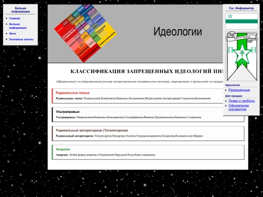The height and width of the screenshot is (197, 263).
Task: Go to the Фото page link
Action: point(13,34)
